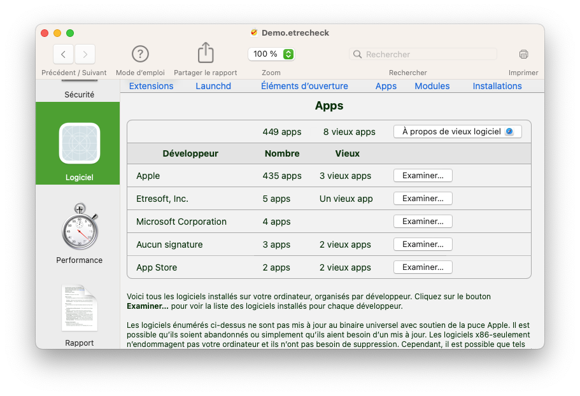Image resolution: width=580 pixels, height=396 pixels.
Task: Click the Microsoft Corporation developer name
Action: [181, 222]
